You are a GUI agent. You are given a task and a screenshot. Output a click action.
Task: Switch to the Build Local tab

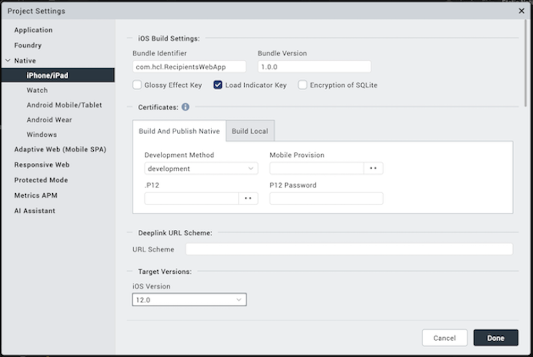click(x=250, y=131)
